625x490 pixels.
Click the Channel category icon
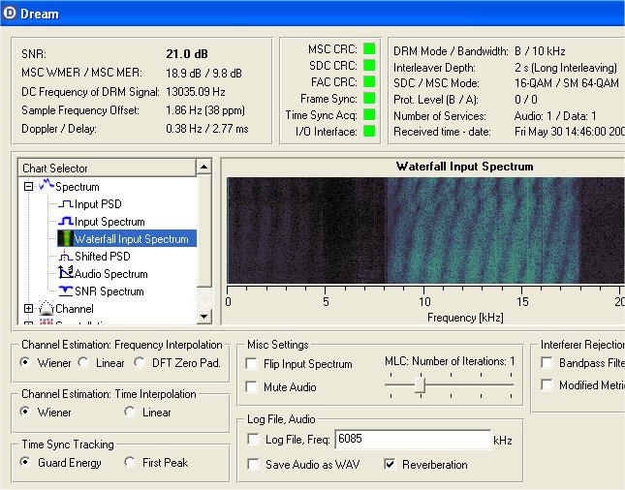[x=46, y=309]
